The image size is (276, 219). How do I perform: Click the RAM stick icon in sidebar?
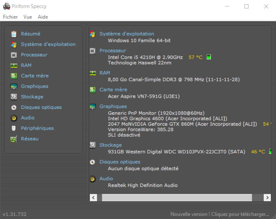14,65
